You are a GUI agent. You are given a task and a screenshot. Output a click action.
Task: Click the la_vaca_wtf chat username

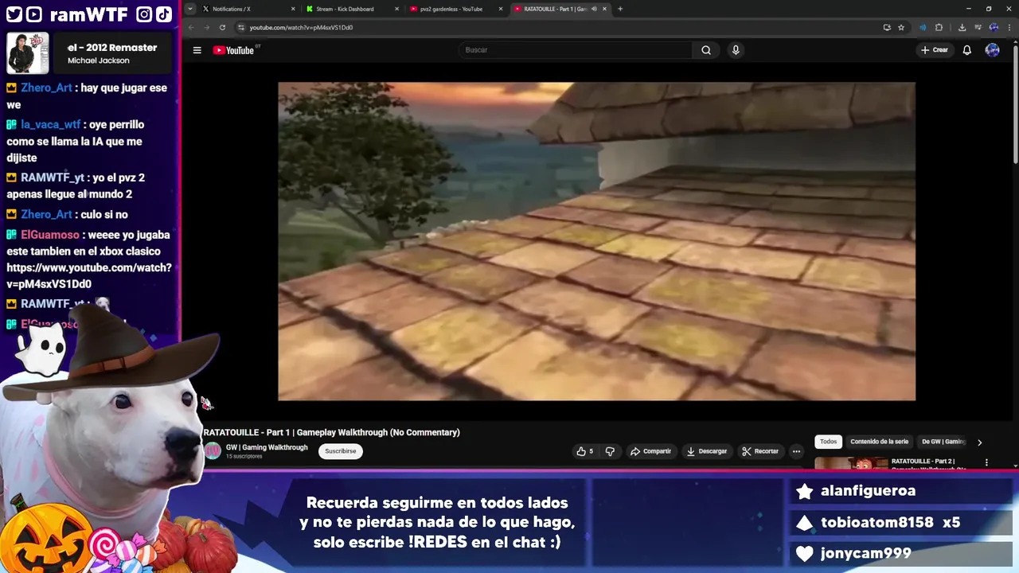50,124
